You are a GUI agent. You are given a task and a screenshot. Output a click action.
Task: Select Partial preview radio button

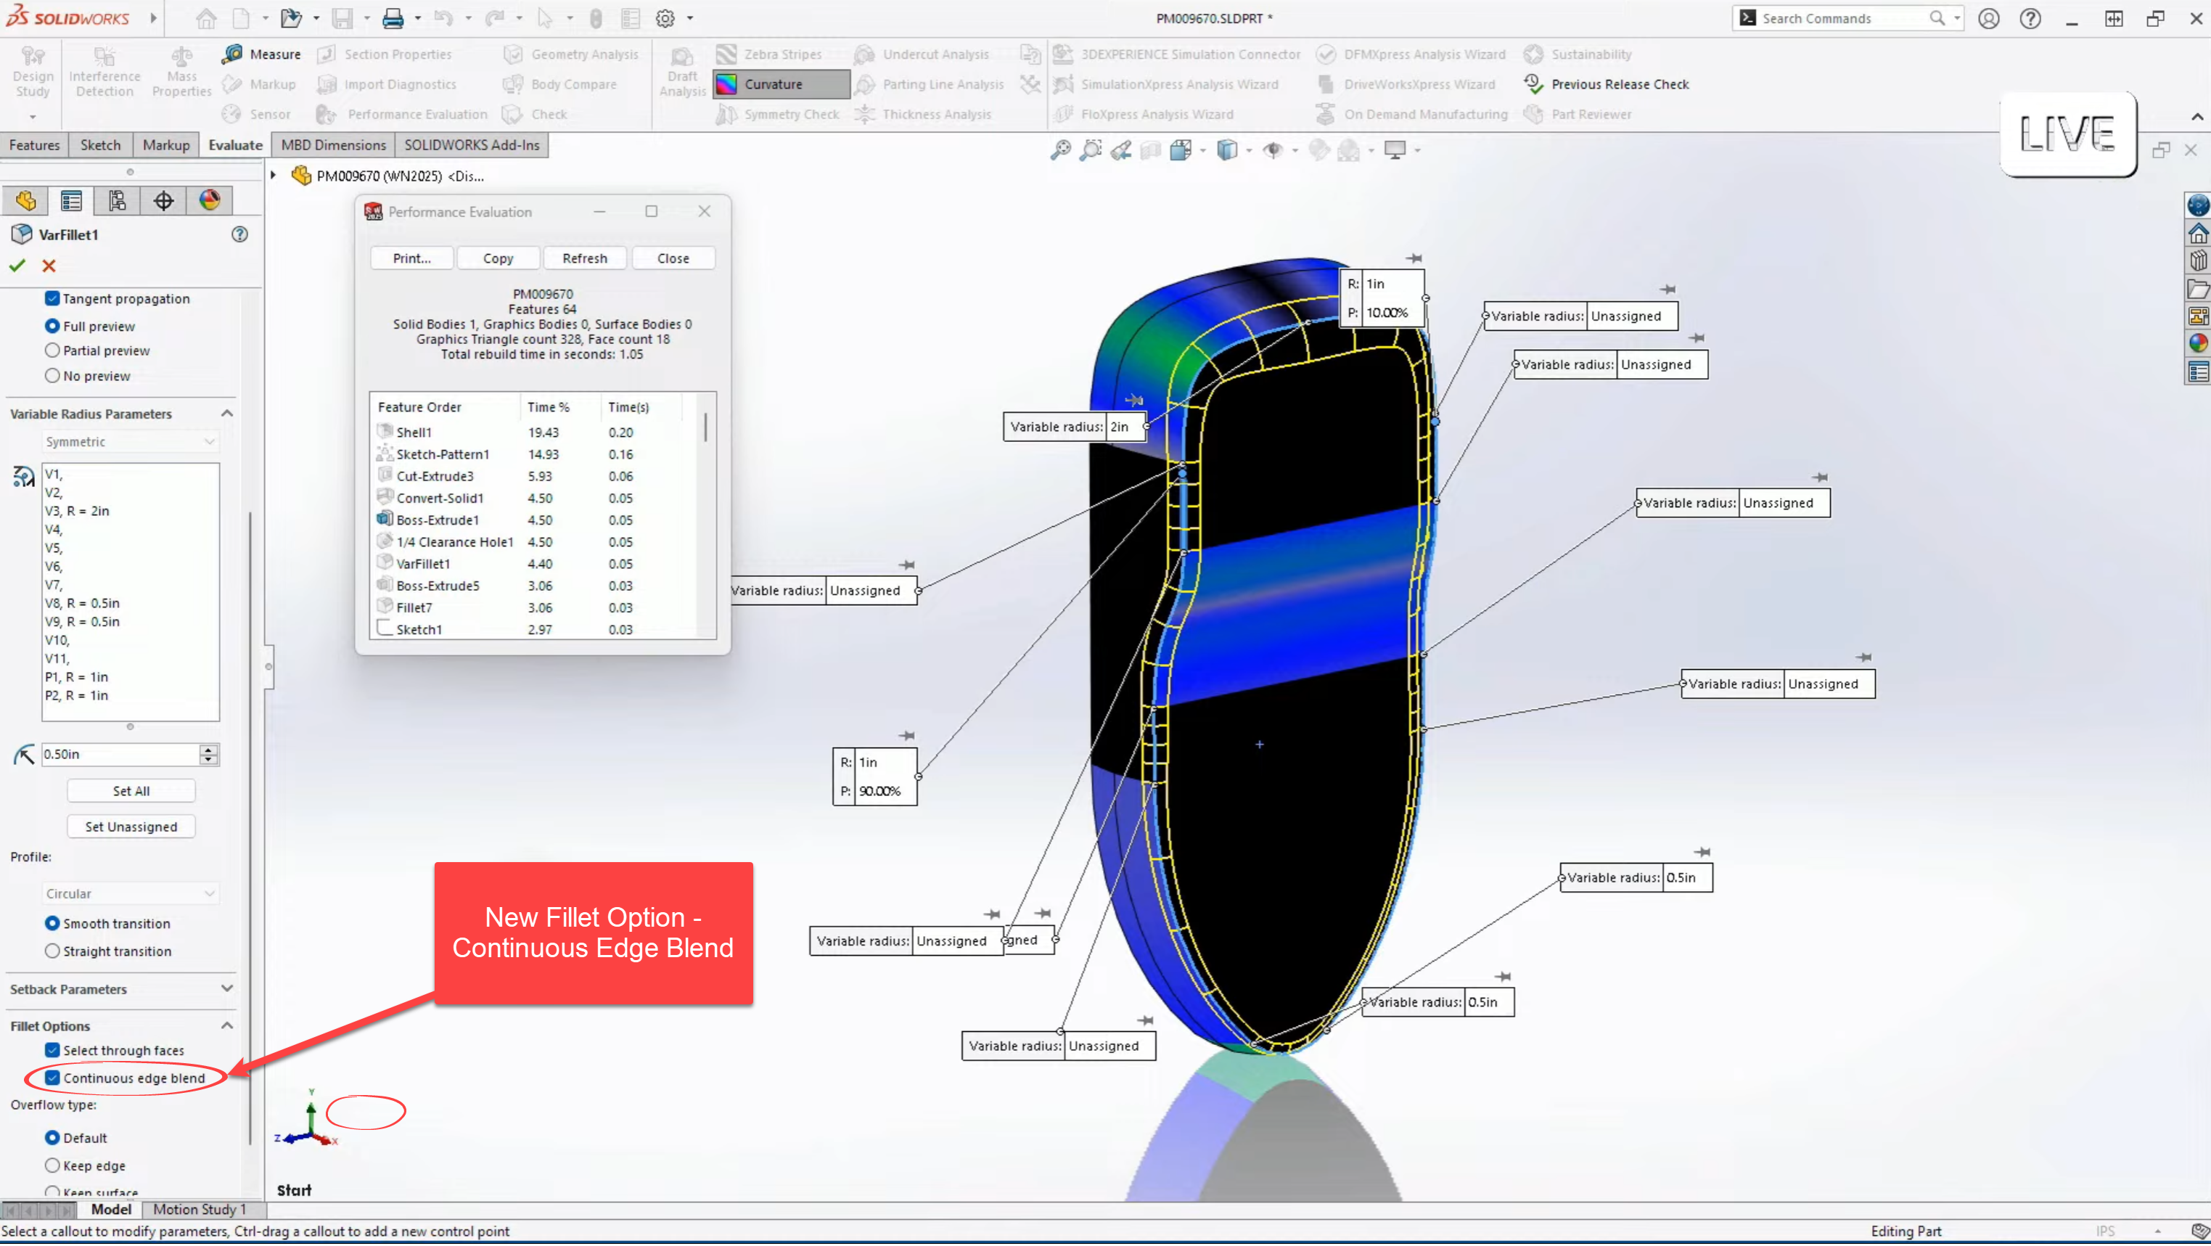[x=52, y=351]
